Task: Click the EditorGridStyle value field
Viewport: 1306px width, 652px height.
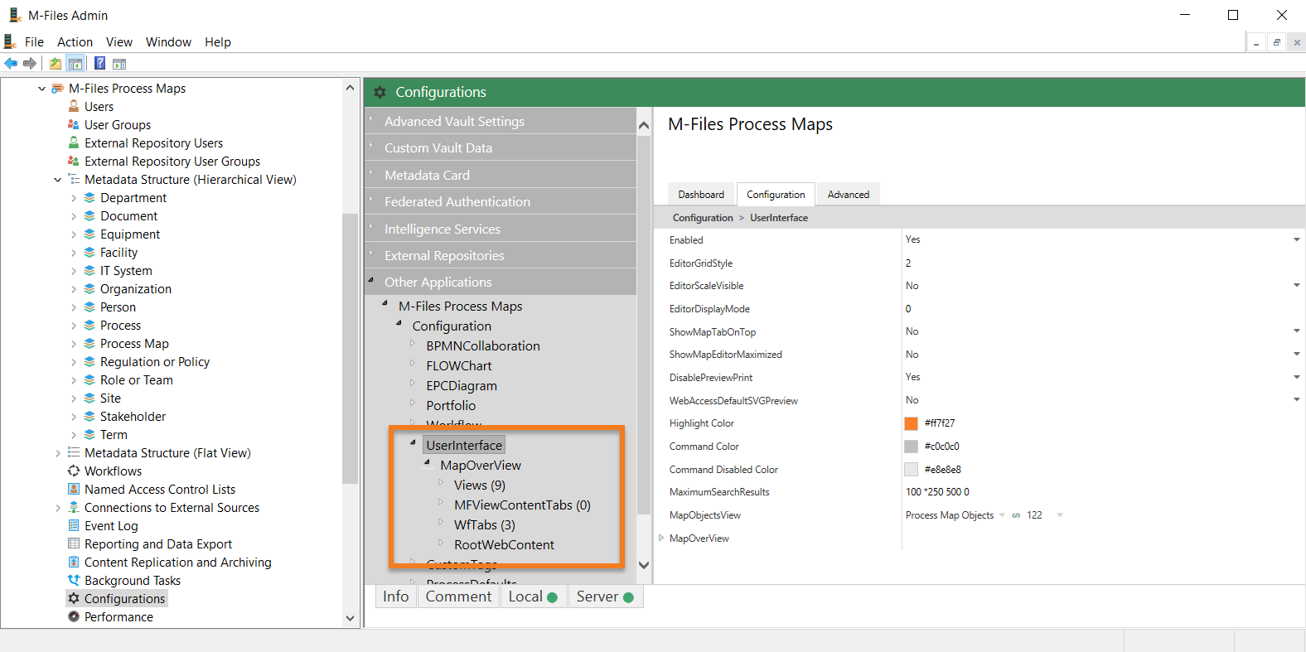Action: tap(1094, 263)
